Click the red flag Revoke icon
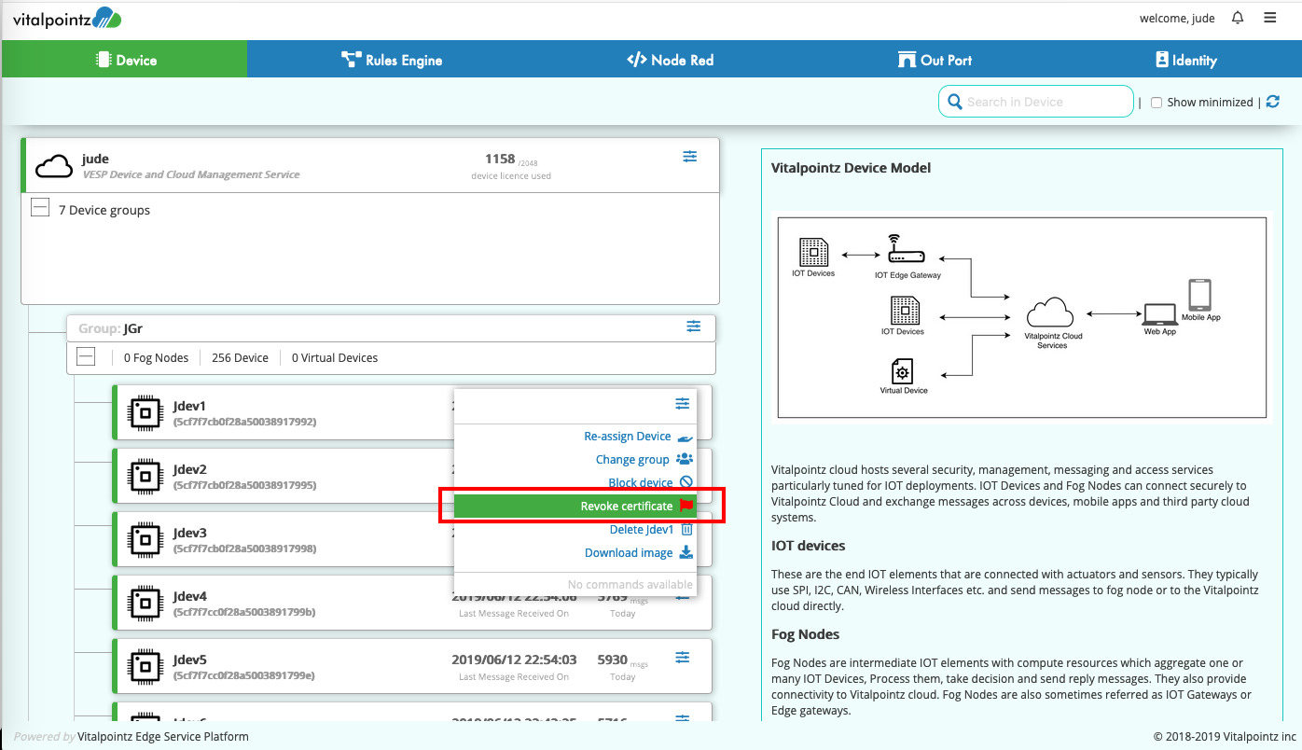Image resolution: width=1302 pixels, height=750 pixels. (x=686, y=506)
